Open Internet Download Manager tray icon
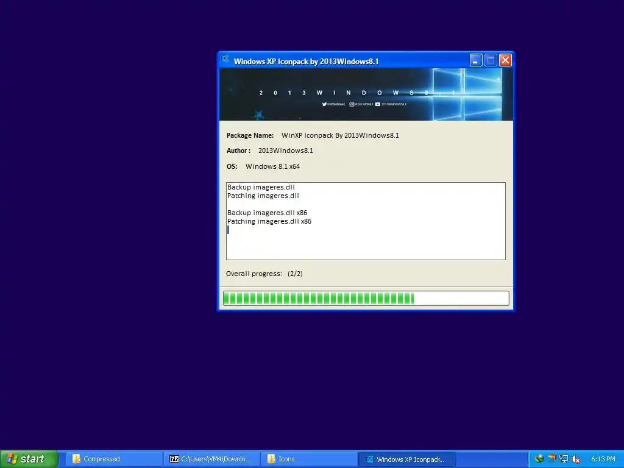Image resolution: width=624 pixels, height=468 pixels. click(x=539, y=459)
